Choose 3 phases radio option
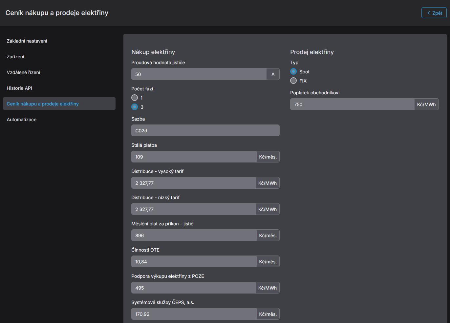Viewport: 450px width, 323px height. tap(135, 107)
